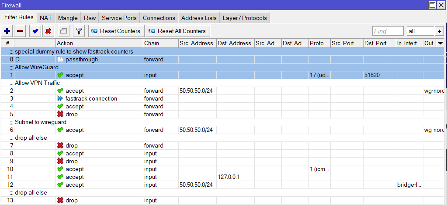Sort by the # column header

click(x=8, y=43)
